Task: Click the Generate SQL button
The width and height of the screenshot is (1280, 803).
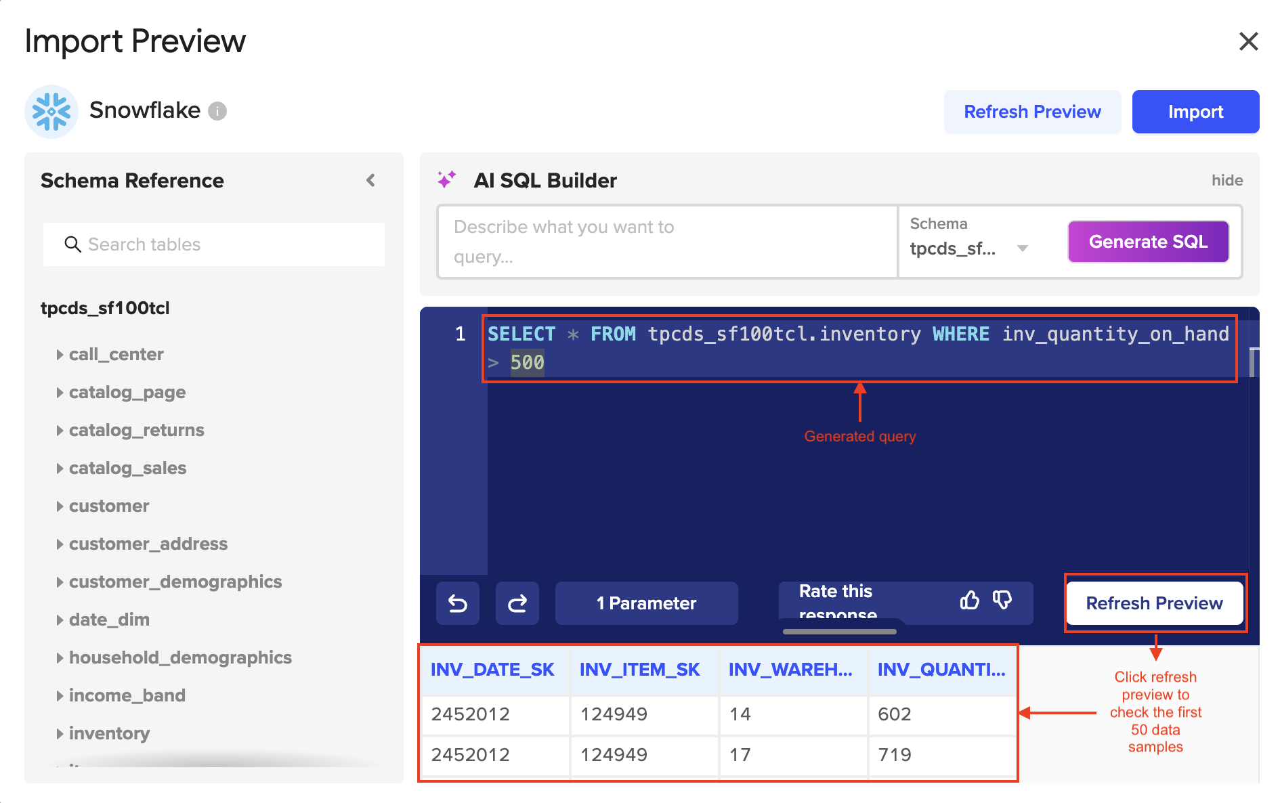Action: (1148, 242)
